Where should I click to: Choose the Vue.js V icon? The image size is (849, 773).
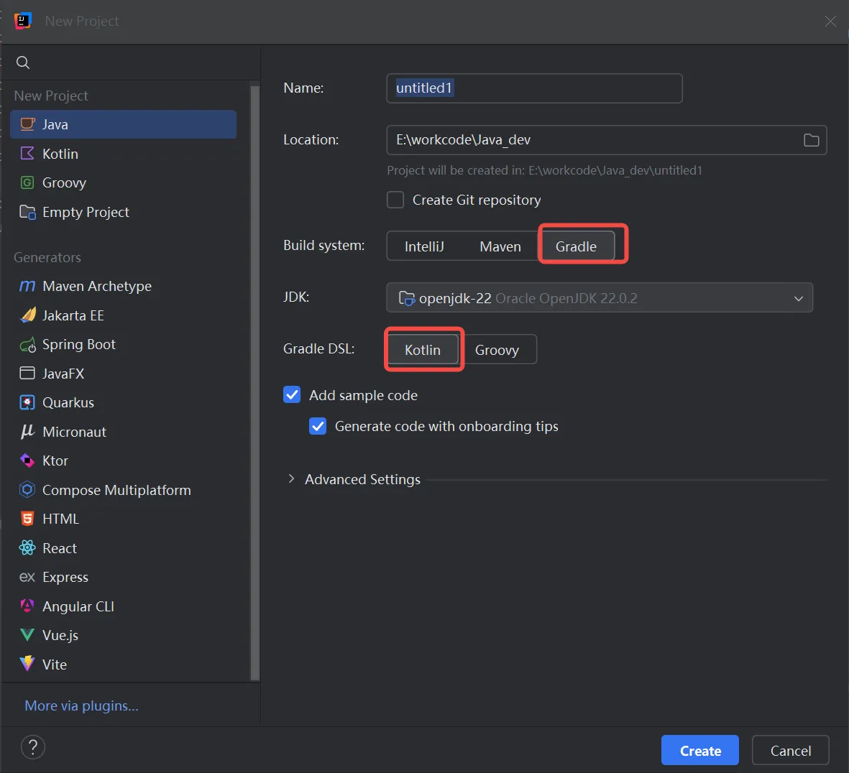coord(27,635)
